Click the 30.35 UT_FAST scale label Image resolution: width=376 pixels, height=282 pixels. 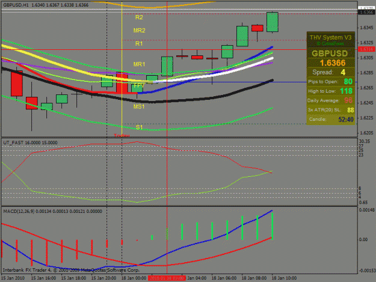point(364,141)
